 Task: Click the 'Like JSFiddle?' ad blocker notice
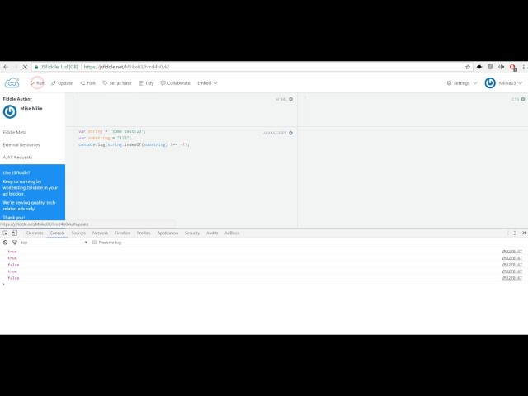tap(33, 192)
